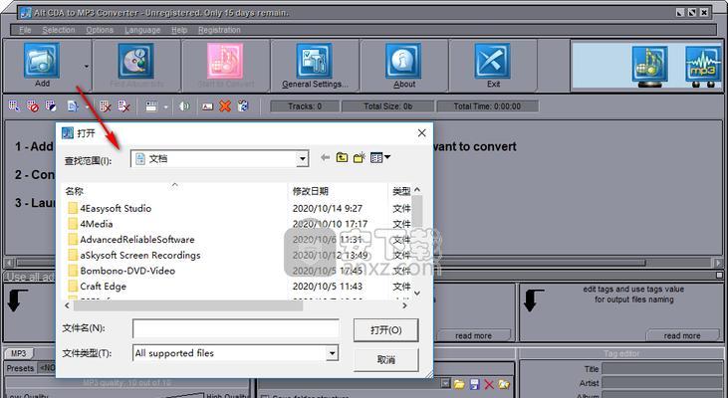The height and width of the screenshot is (398, 728).
Task: Select the Bombono-DVD-Video folder
Action: pyautogui.click(x=127, y=271)
